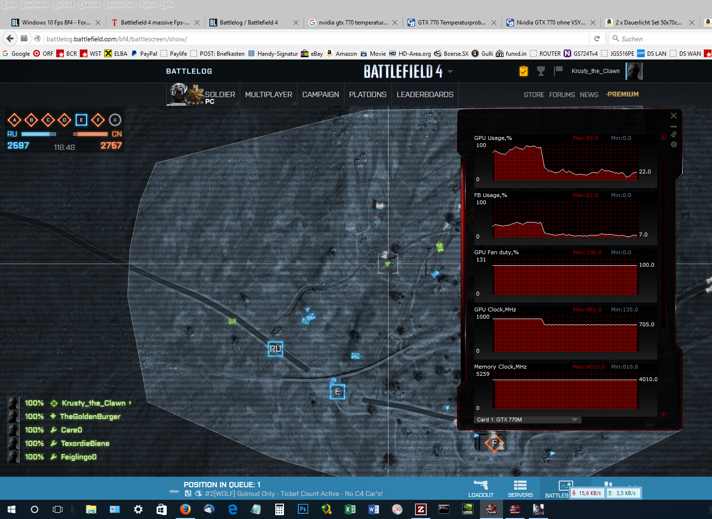Click the link icon in GPU monitor

[674, 134]
